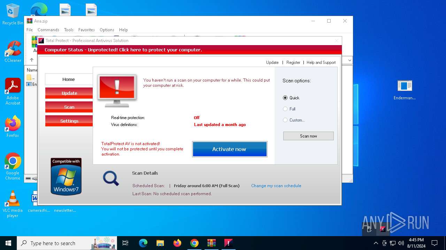Open Help and Support link
The width and height of the screenshot is (446, 250).
(321, 62)
